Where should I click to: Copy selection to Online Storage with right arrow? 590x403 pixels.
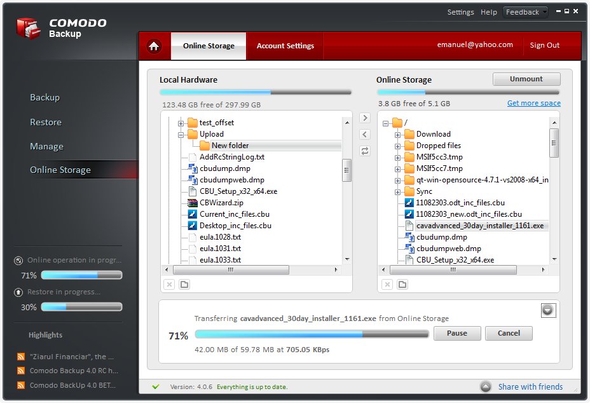tap(364, 118)
